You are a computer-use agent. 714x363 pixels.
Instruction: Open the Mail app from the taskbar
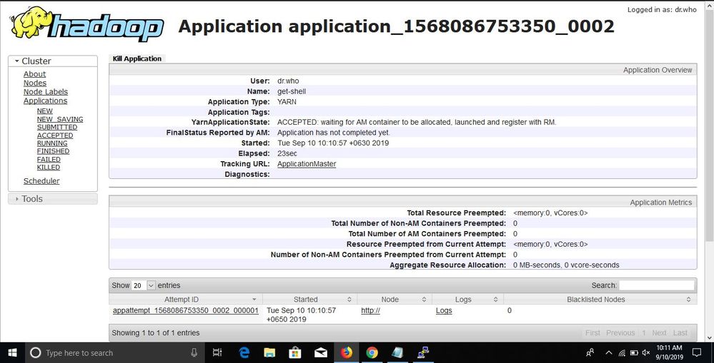(321, 352)
